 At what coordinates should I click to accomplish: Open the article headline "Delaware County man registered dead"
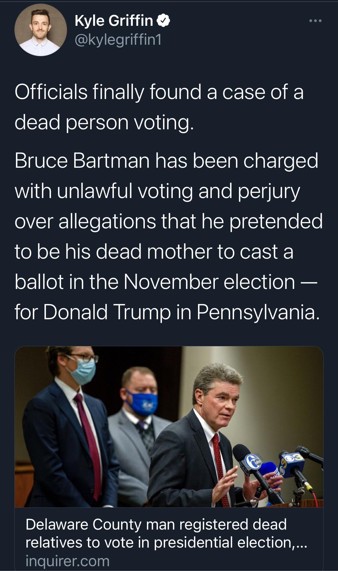pos(156,524)
